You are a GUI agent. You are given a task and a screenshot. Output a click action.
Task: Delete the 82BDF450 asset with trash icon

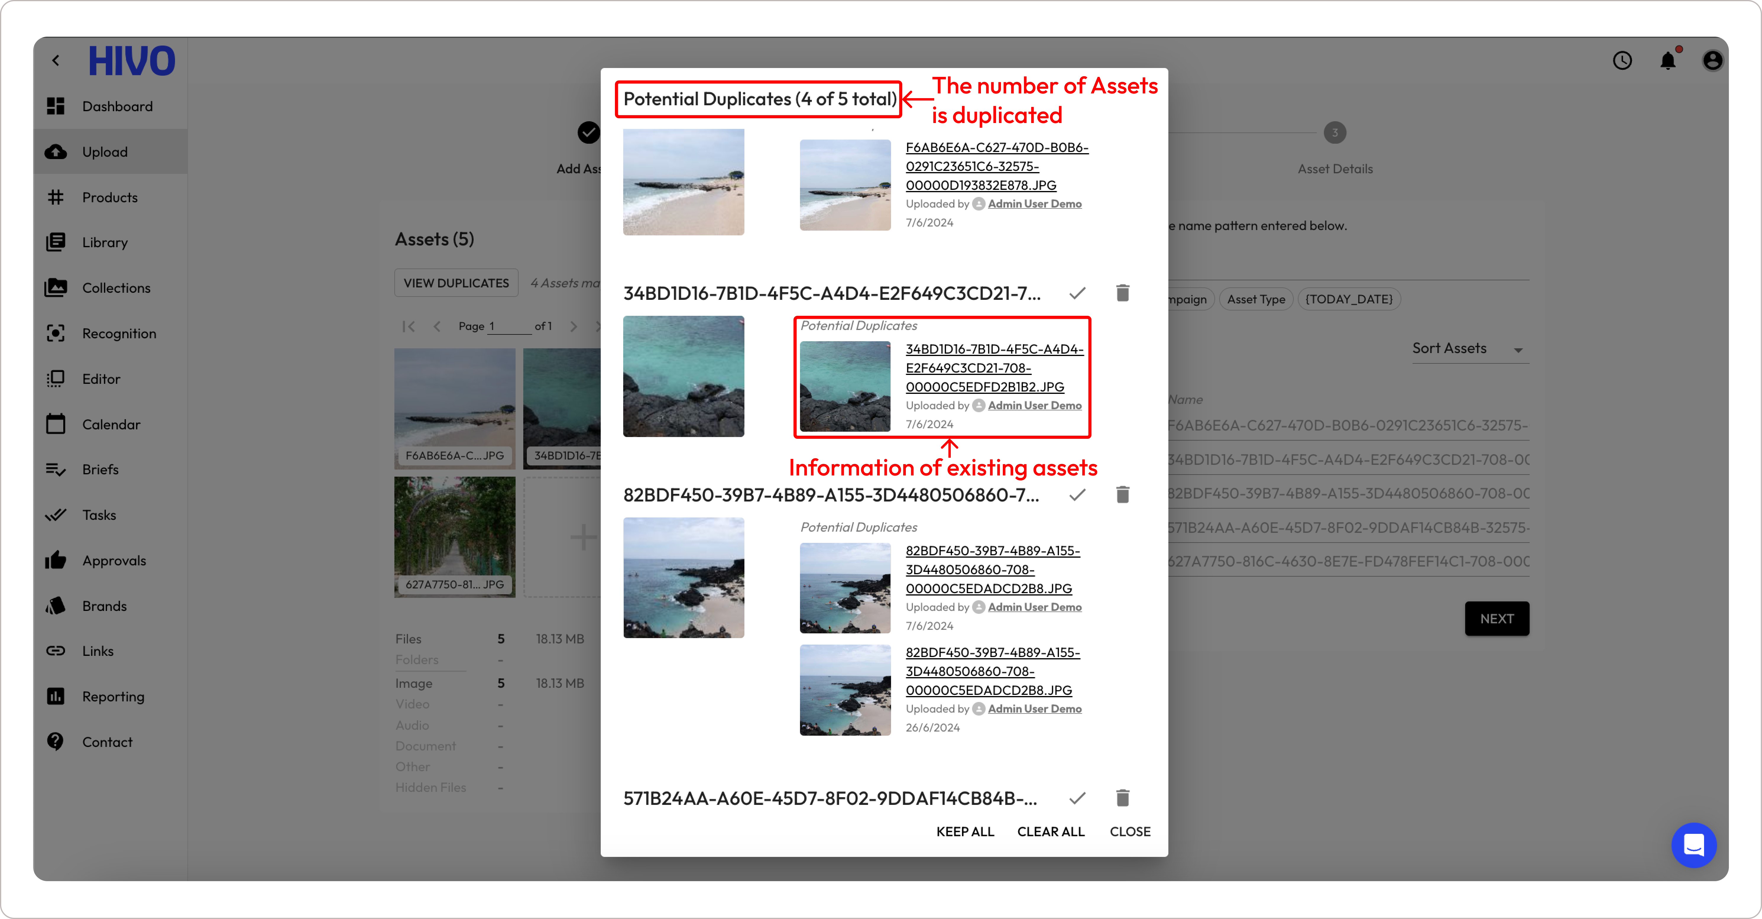click(x=1123, y=495)
